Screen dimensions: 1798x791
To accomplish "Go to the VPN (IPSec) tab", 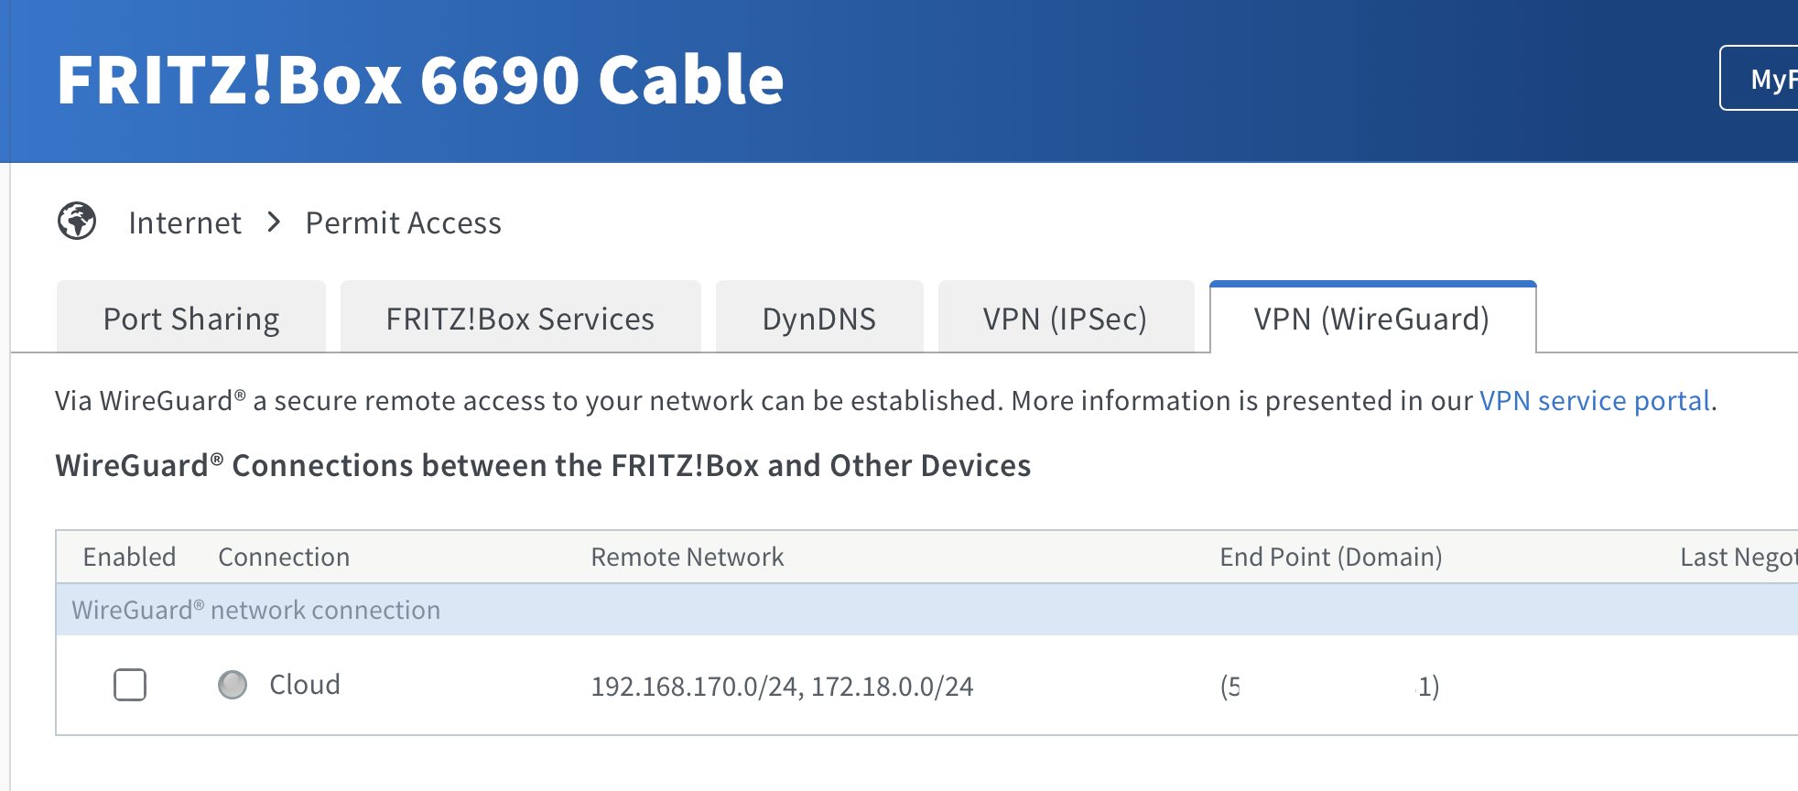I will [1065, 319].
